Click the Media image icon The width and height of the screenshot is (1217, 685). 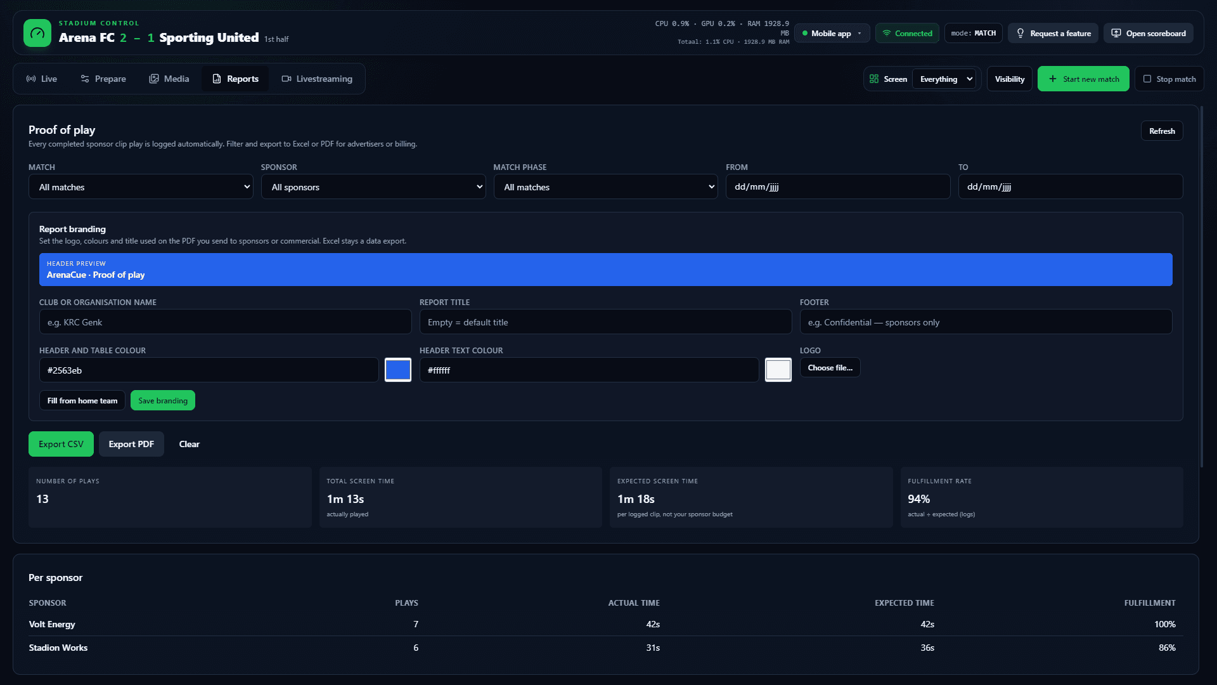154,79
